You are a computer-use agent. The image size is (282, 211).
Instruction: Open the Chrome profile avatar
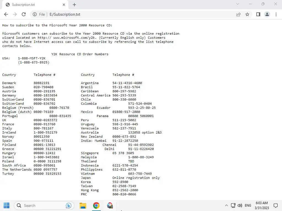click(x=267, y=14)
